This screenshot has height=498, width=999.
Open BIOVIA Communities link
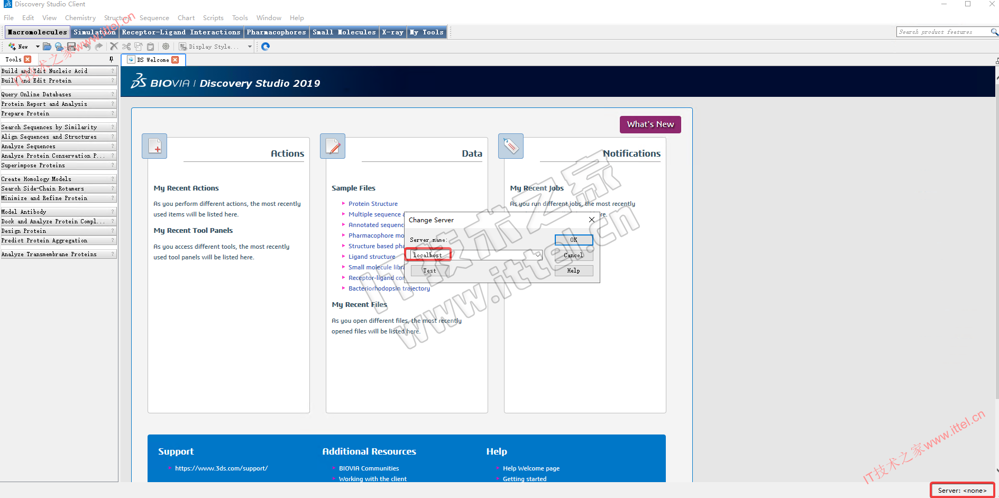coord(369,468)
